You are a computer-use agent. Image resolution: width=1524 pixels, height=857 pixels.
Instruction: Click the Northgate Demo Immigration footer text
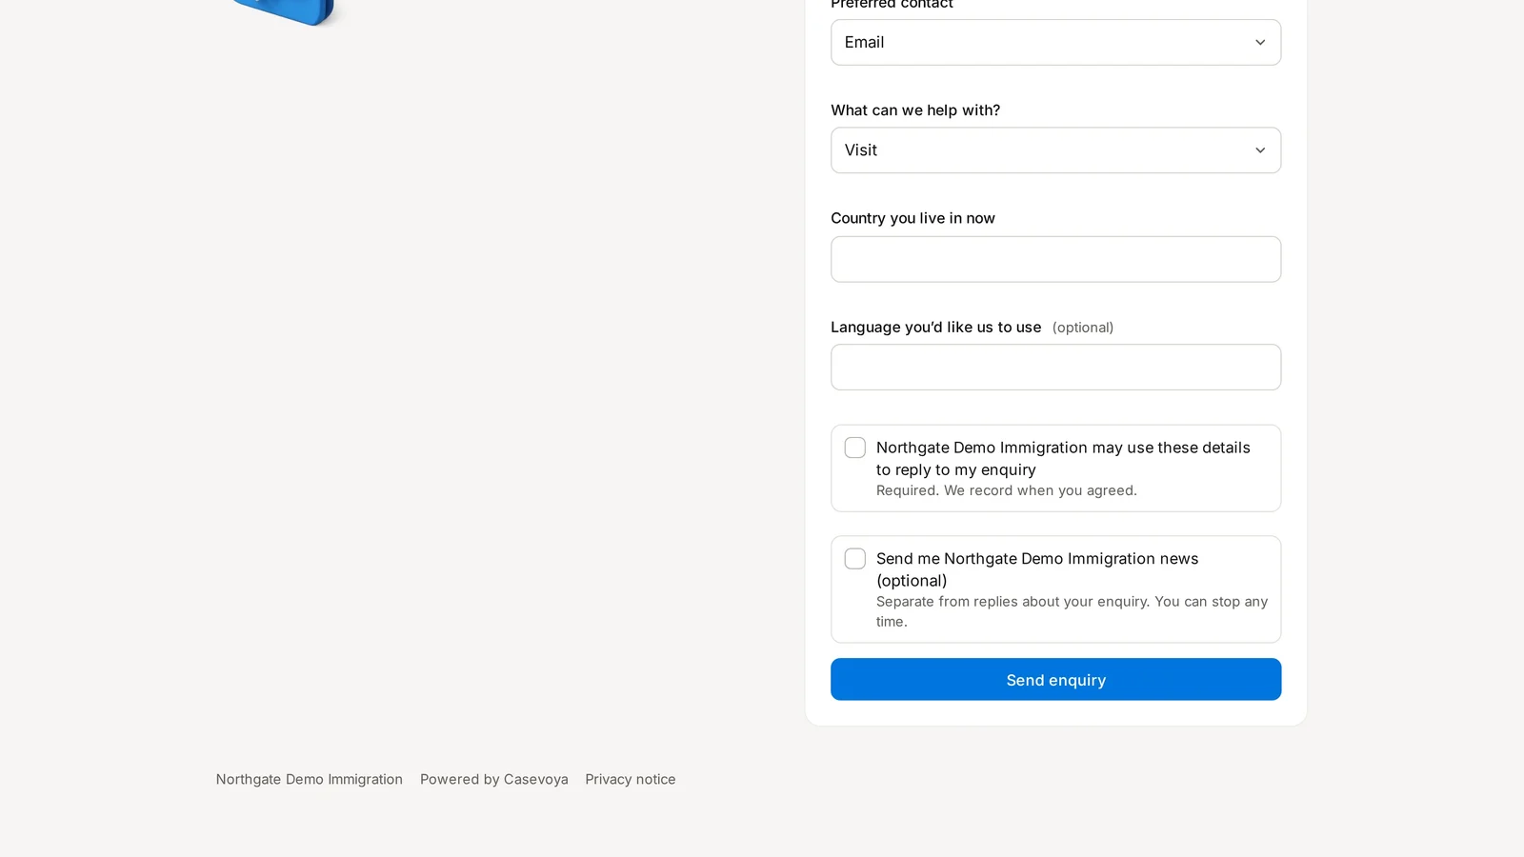(309, 779)
